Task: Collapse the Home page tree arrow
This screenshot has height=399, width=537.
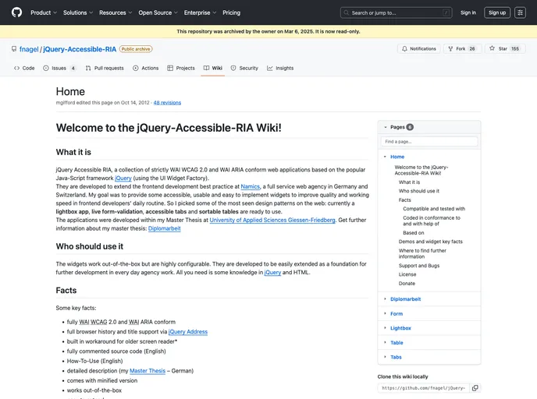Action: [x=385, y=157]
